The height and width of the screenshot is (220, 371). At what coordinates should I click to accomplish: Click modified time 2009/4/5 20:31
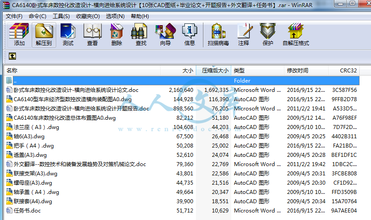pos(306,173)
